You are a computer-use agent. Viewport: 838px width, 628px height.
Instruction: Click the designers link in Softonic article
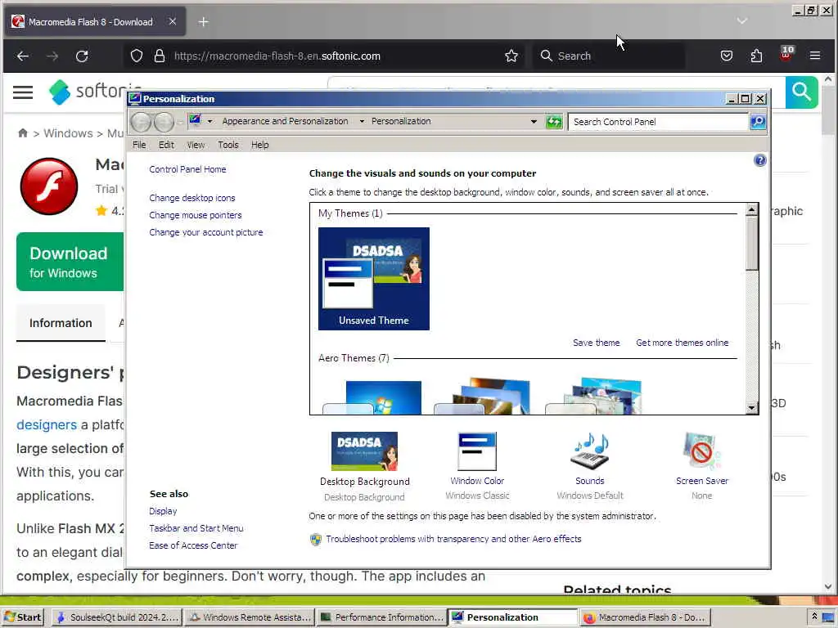(47, 424)
